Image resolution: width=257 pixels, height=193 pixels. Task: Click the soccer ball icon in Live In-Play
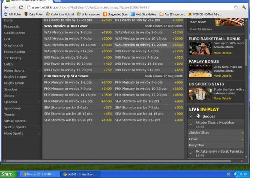[x=198, y=116]
